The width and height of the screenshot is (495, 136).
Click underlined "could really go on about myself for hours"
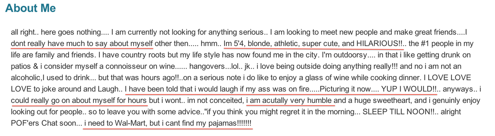tap(79, 100)
